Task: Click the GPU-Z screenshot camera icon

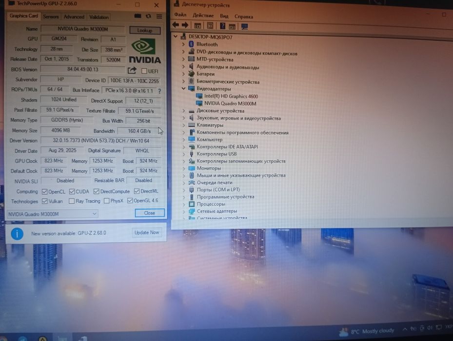Action: [x=138, y=16]
